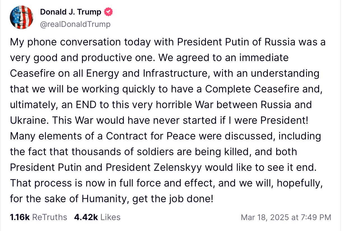Image resolution: width=342 pixels, height=231 pixels.
Task: Click the @realDonaldTrump handle
Action: pyautogui.click(x=75, y=24)
